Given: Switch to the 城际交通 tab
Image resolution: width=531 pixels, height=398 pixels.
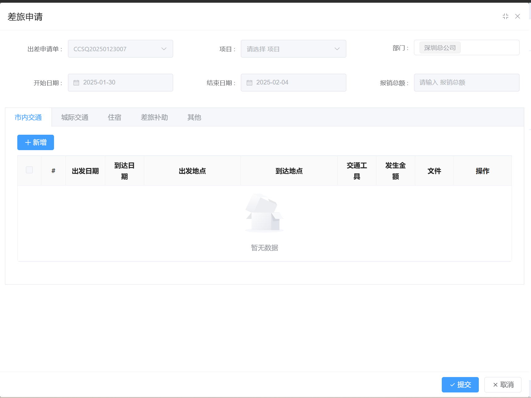Looking at the screenshot, I should 75,117.
